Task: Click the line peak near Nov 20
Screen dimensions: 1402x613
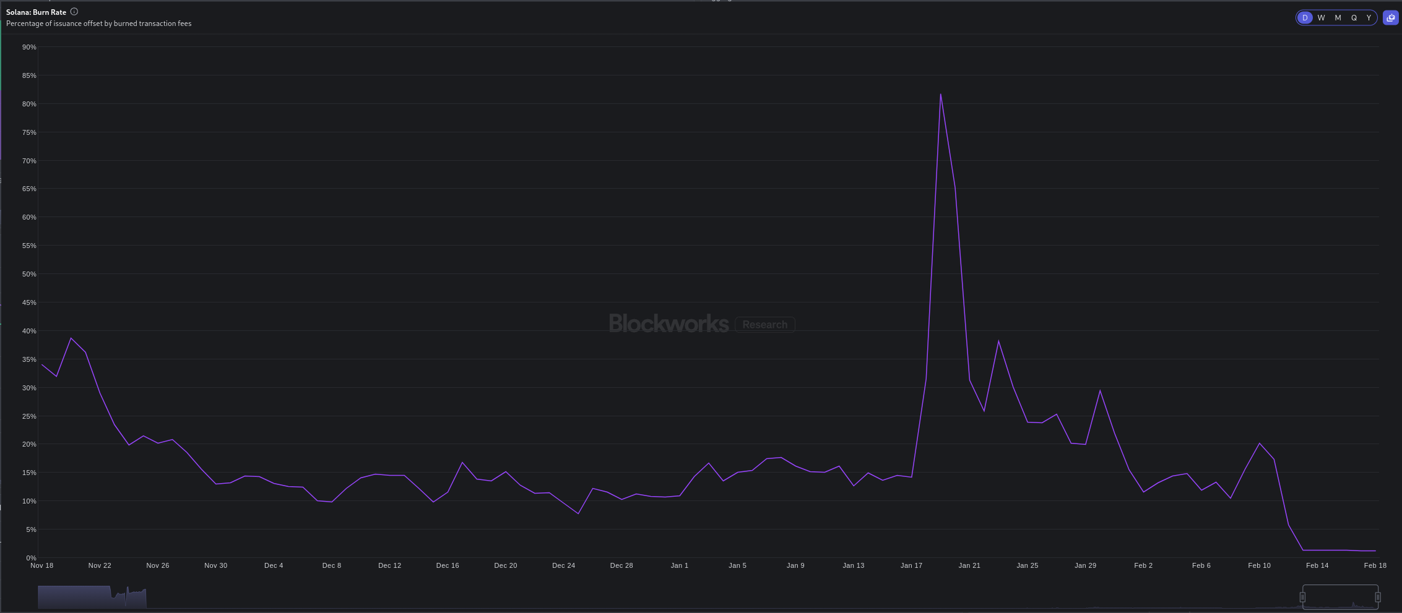Action: point(71,338)
